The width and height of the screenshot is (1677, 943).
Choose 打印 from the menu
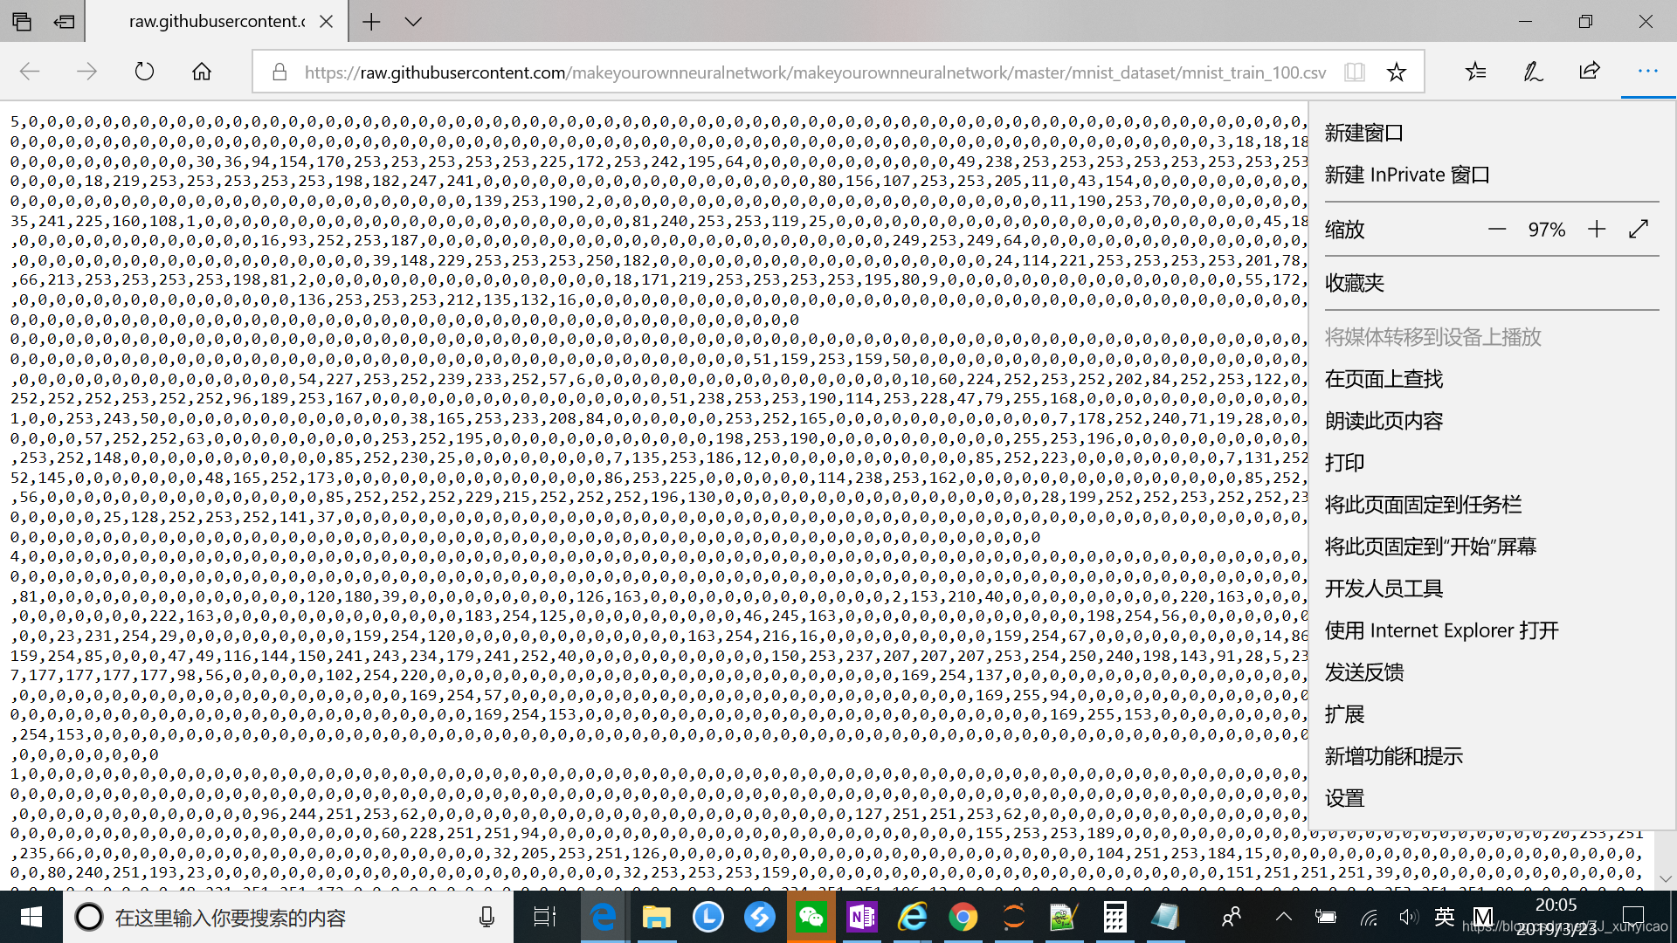(x=1492, y=463)
